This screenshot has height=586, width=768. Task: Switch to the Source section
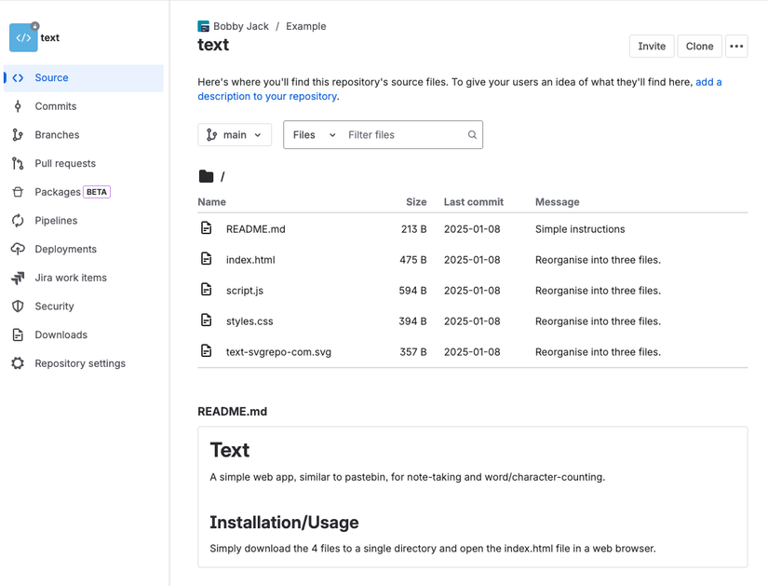(52, 79)
